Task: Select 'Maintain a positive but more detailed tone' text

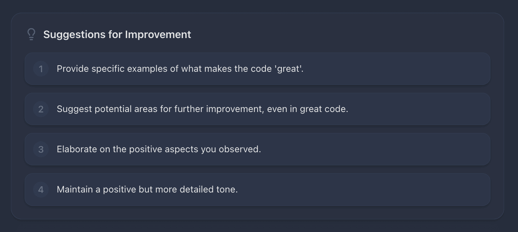Action: coord(147,190)
